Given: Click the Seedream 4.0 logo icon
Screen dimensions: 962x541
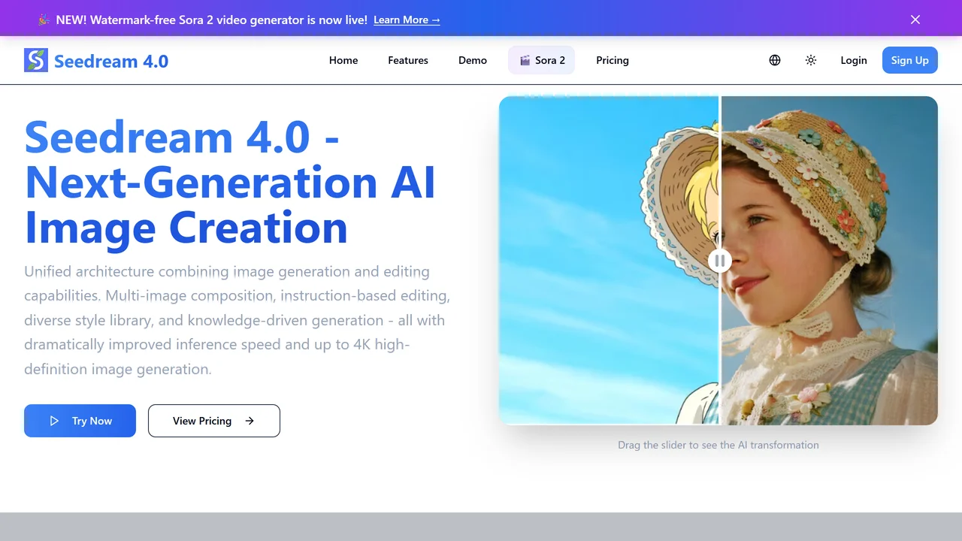Looking at the screenshot, I should coord(36,60).
